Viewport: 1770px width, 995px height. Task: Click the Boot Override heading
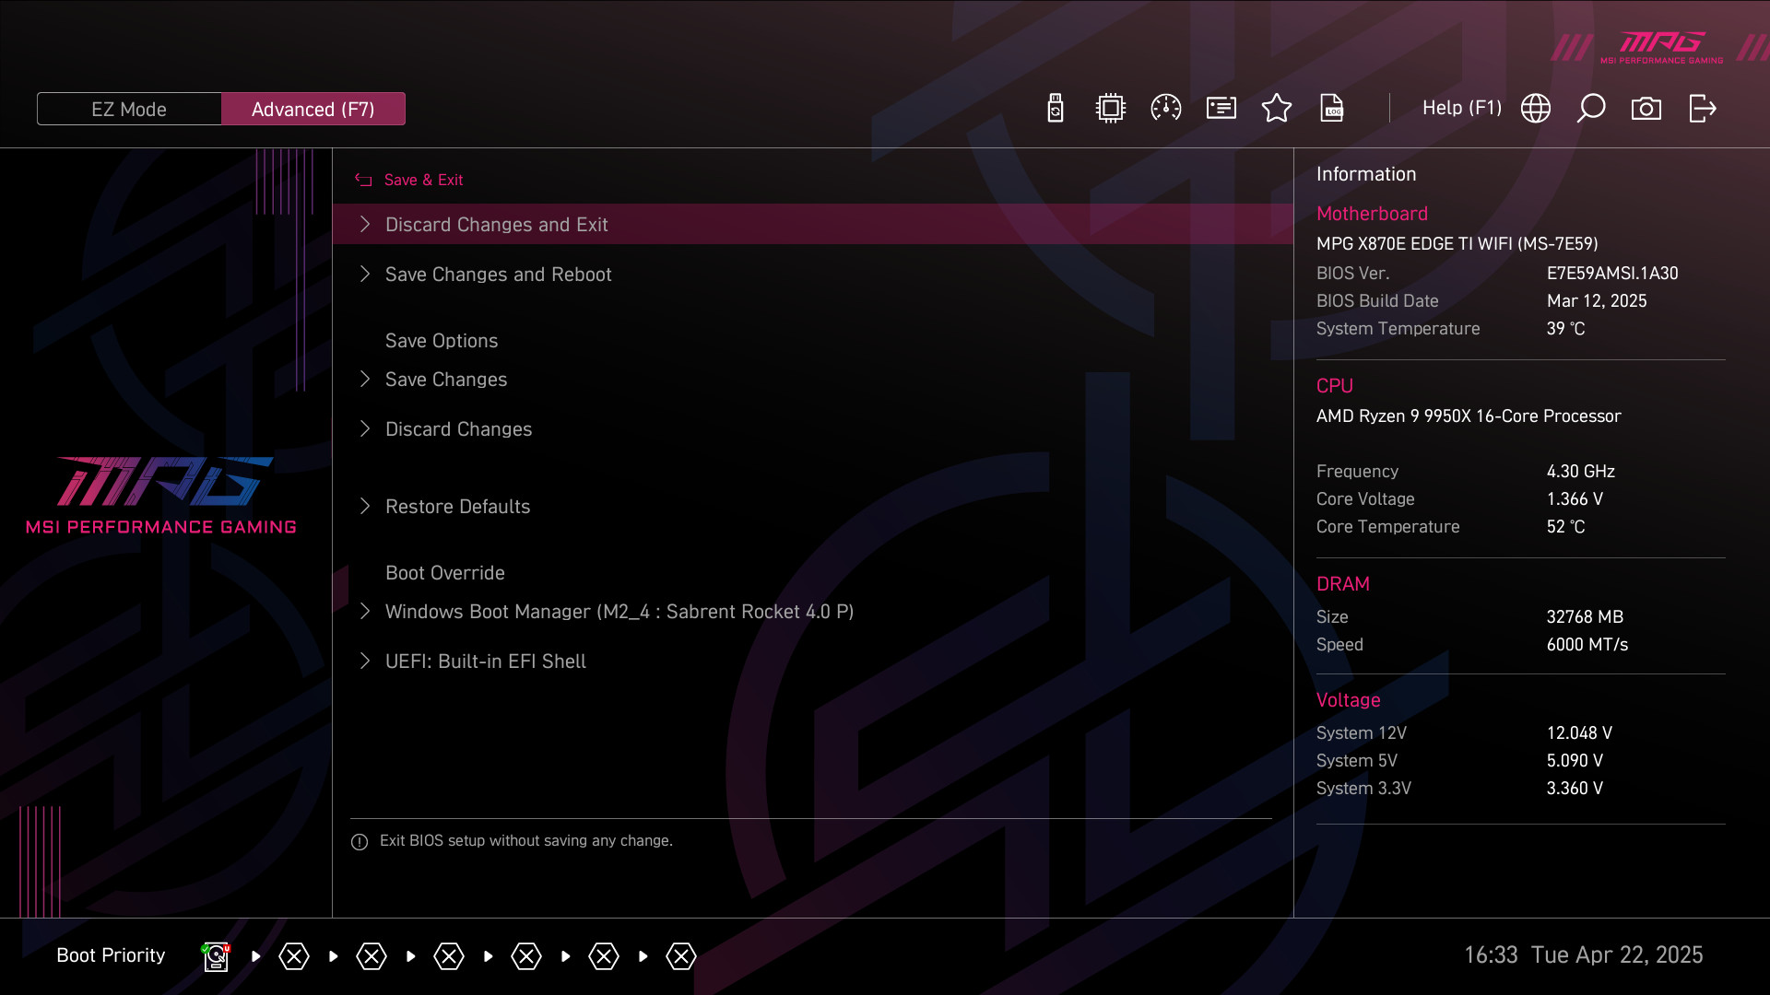pyautogui.click(x=445, y=573)
